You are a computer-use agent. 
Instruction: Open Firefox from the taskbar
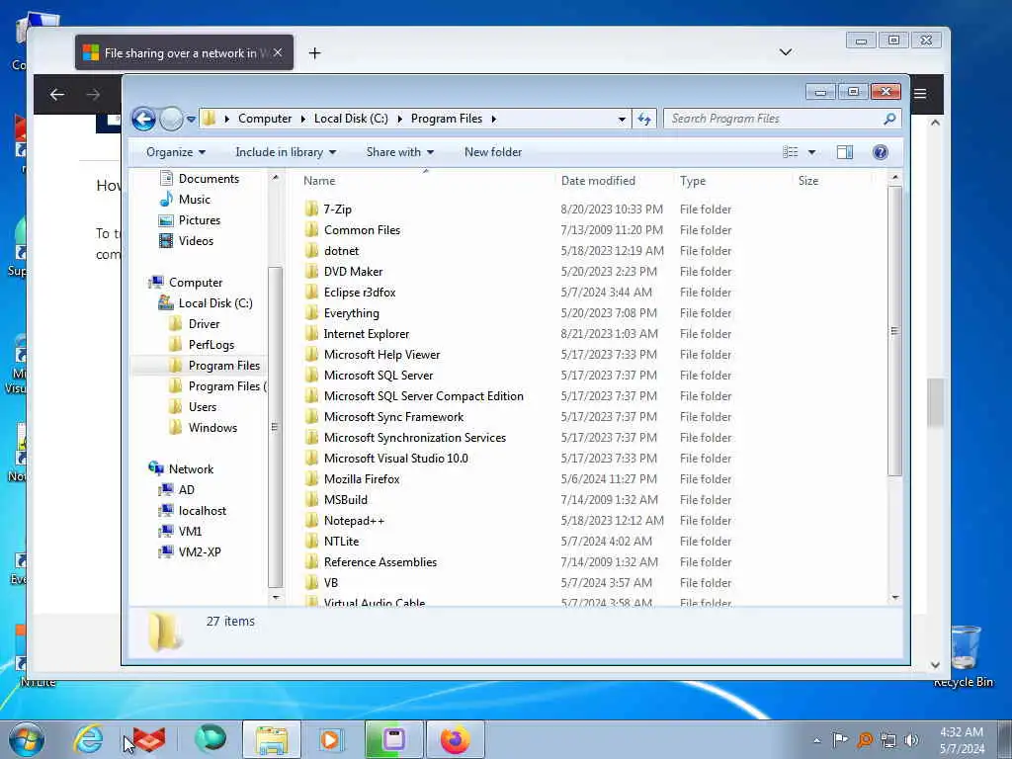click(455, 739)
